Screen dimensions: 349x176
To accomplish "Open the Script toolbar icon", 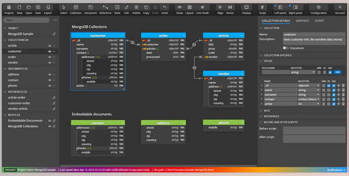I will 262,10.
